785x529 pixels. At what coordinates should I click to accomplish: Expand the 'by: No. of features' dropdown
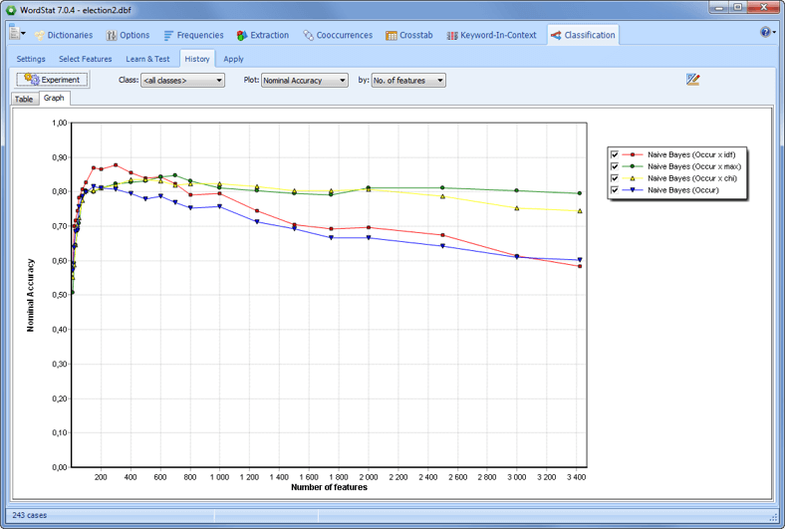408,80
